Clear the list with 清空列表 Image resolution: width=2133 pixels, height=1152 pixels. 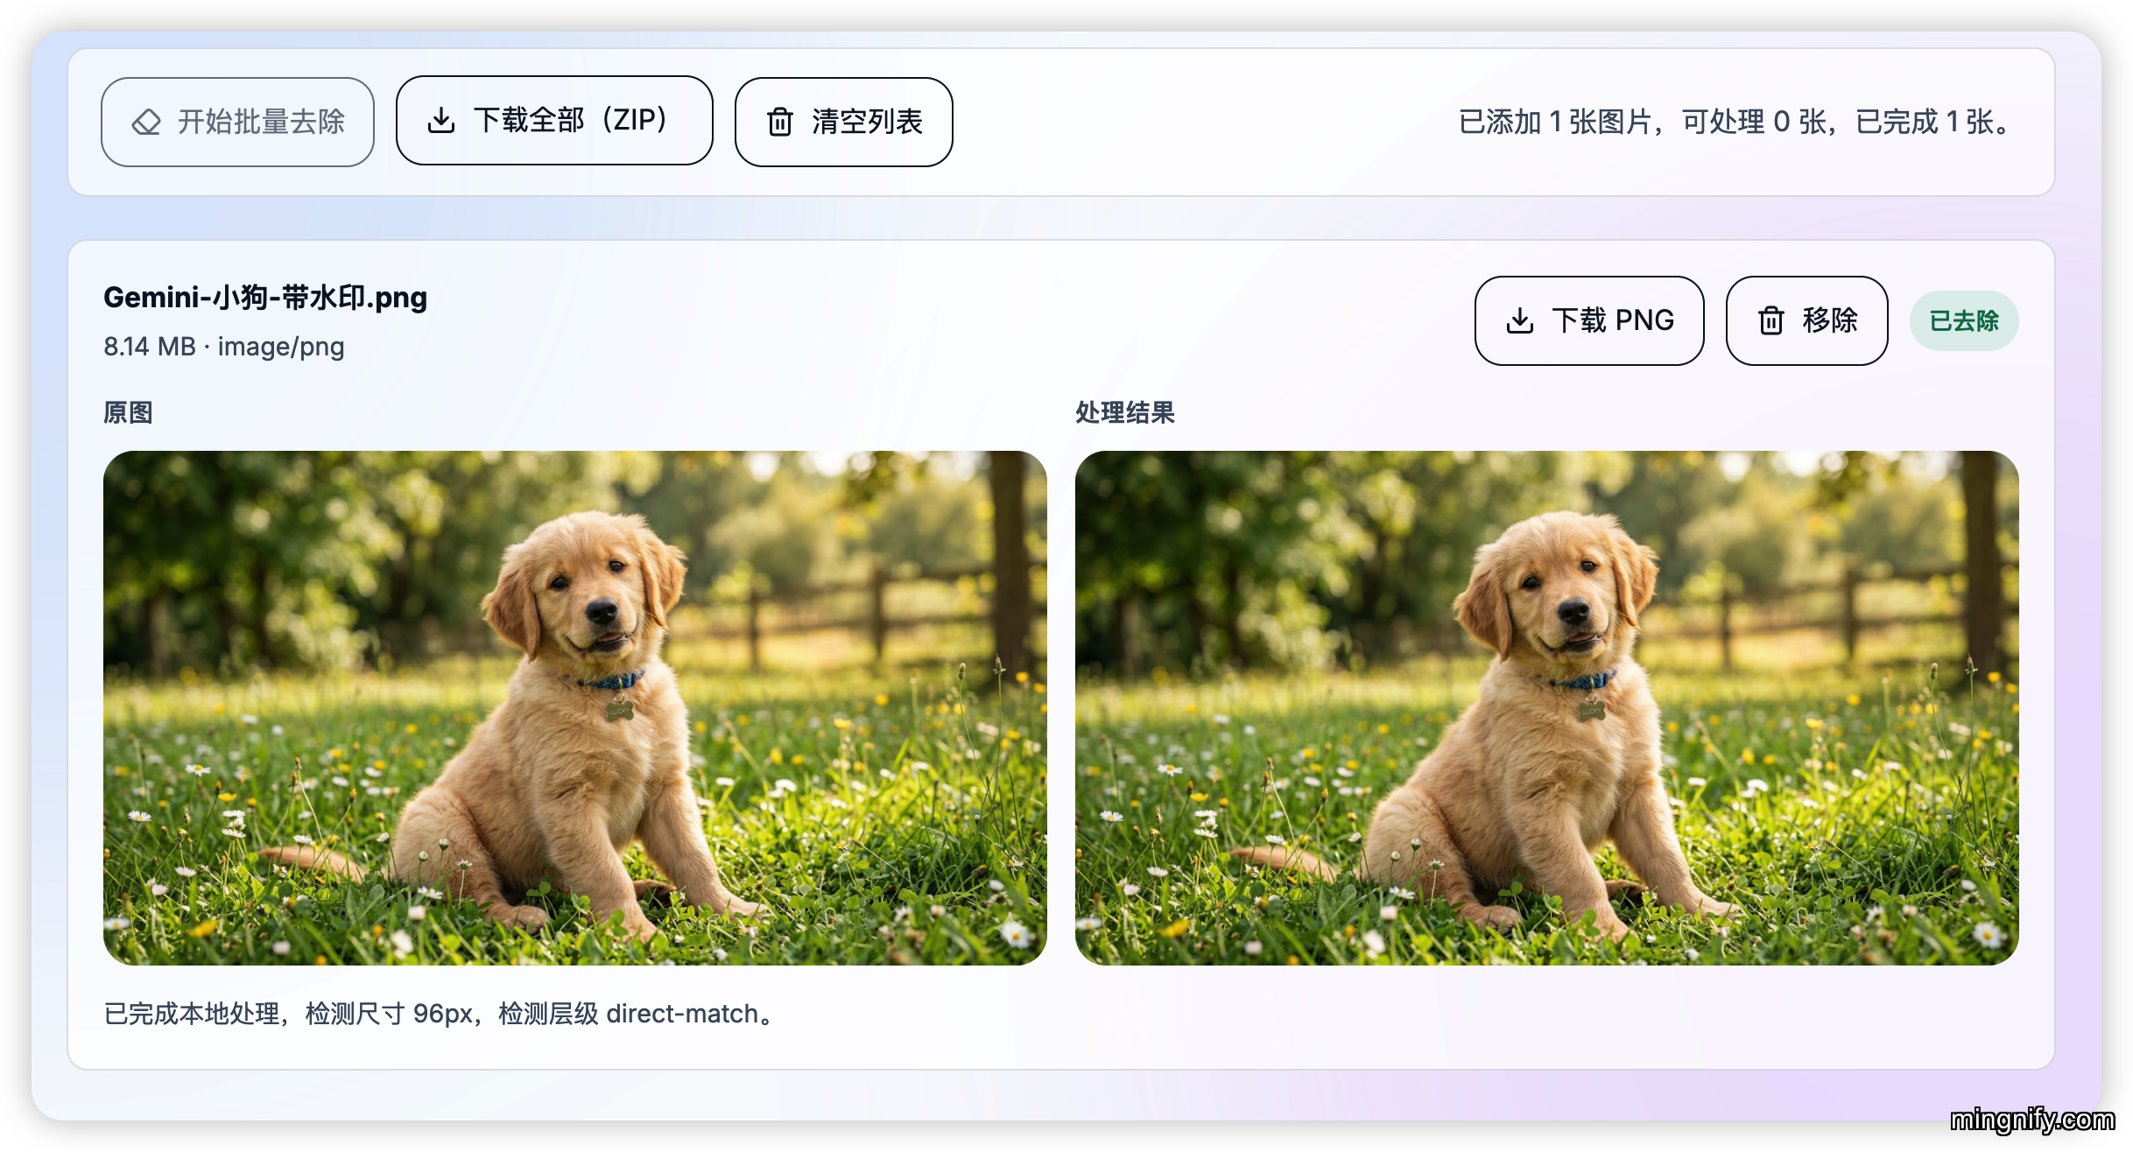(843, 122)
